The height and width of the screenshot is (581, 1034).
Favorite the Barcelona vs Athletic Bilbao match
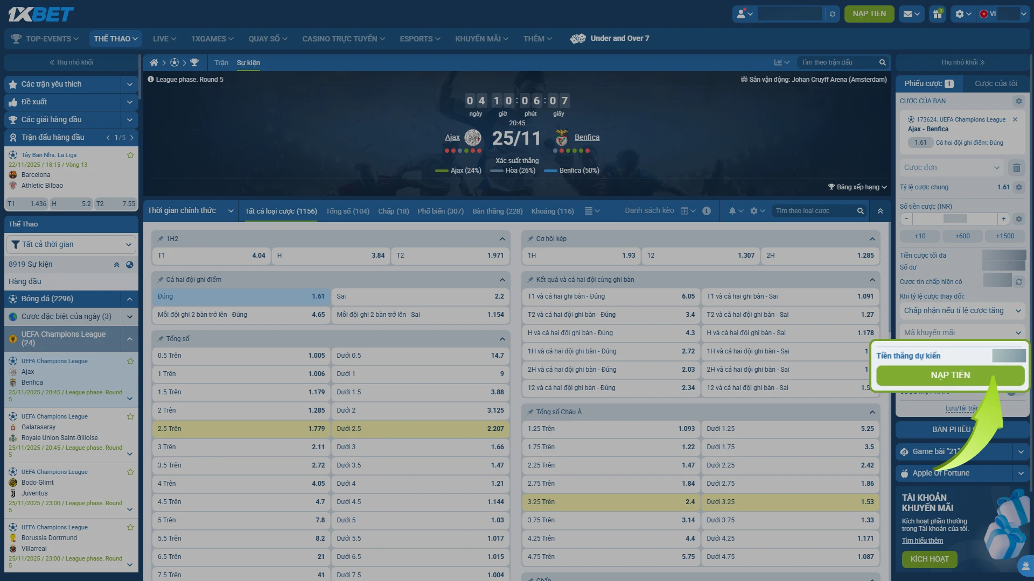click(x=130, y=155)
